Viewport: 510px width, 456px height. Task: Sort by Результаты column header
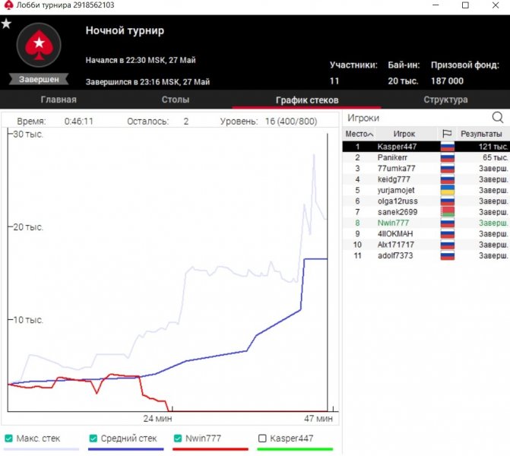tap(481, 134)
